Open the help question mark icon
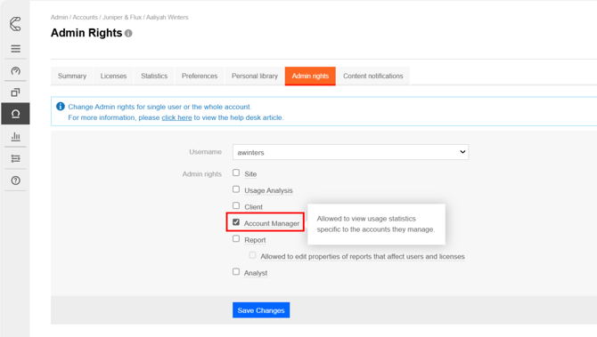The image size is (597, 337). 16,181
